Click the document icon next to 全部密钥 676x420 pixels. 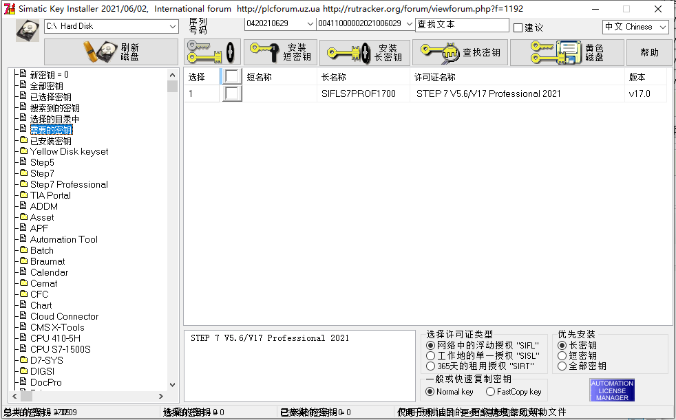(x=23, y=85)
